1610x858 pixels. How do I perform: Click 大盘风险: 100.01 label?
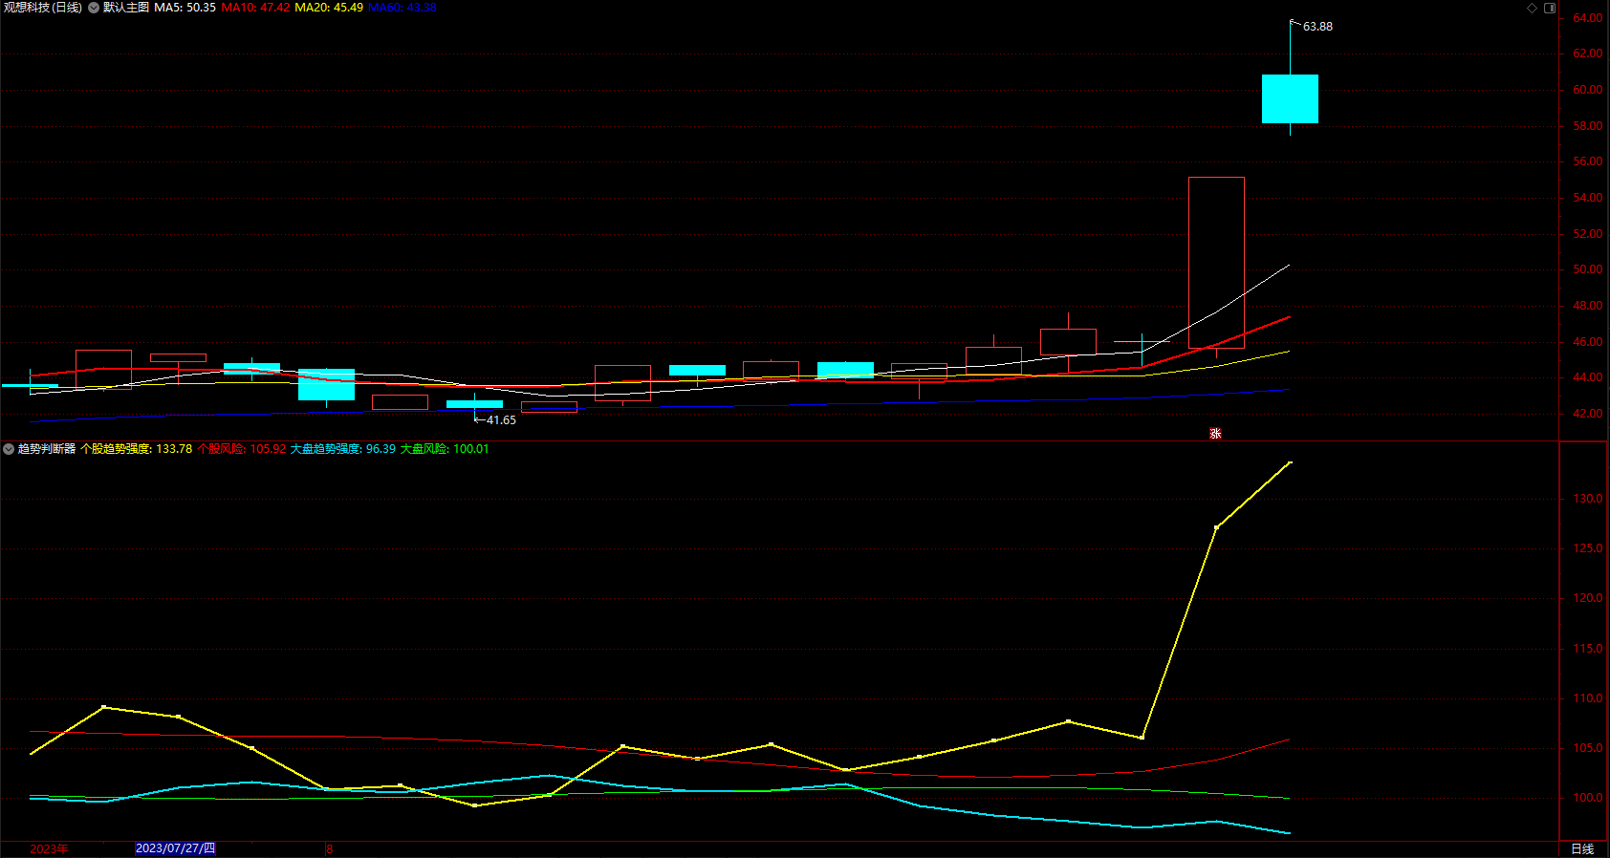coord(445,449)
